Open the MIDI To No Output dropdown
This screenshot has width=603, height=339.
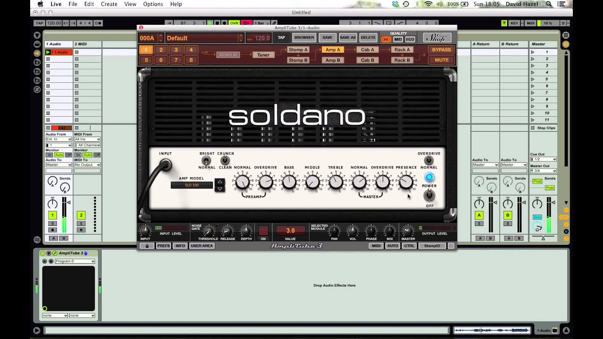point(87,165)
